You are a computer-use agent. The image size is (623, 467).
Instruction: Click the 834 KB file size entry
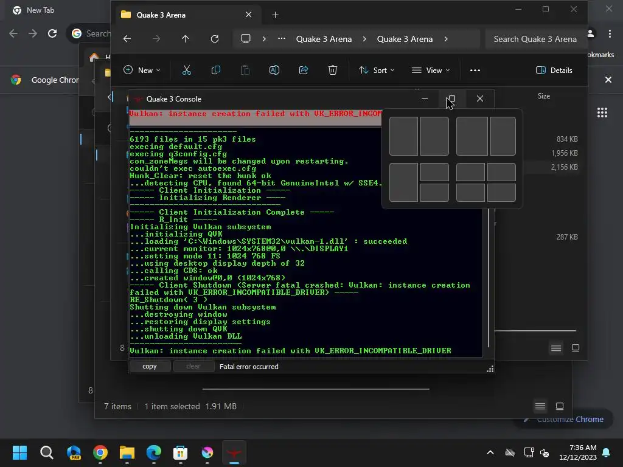(567, 139)
